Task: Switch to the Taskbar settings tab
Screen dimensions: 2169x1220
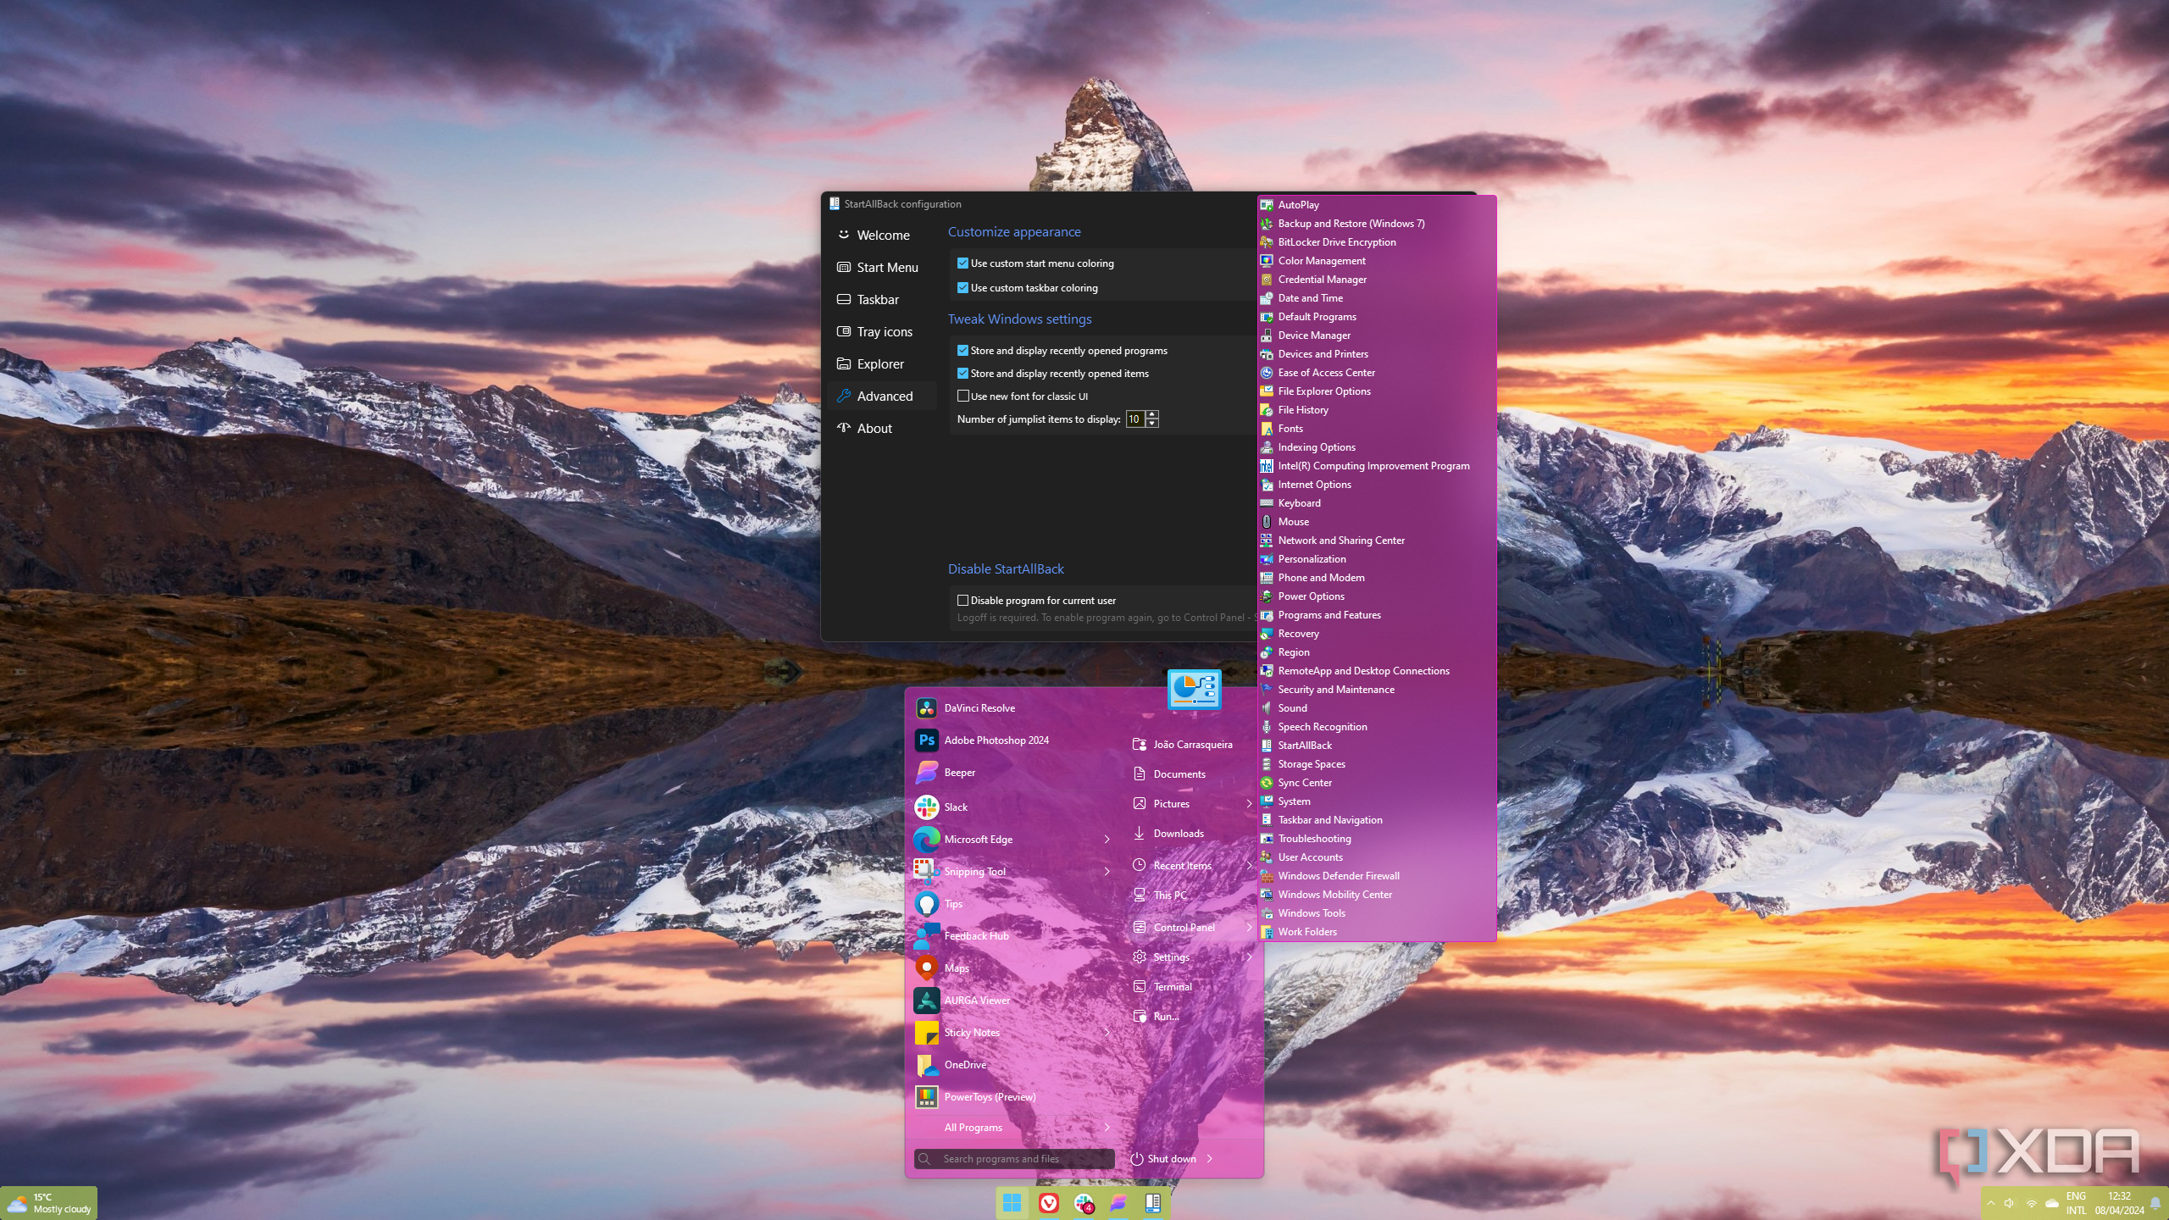Action: coord(877,300)
